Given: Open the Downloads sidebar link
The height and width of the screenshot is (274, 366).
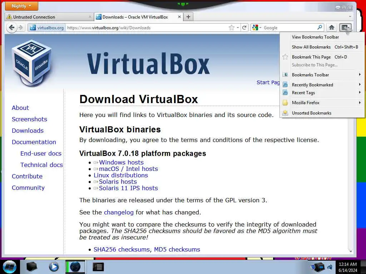Looking at the screenshot, I should 28,131.
